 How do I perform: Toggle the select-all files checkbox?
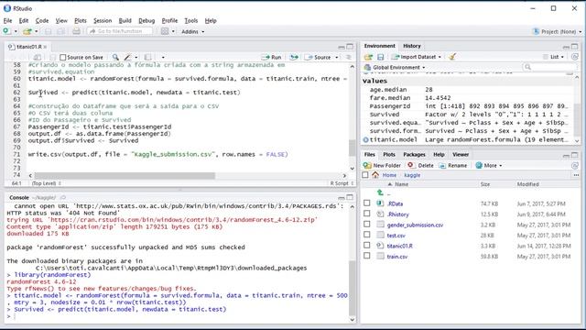tap(365, 175)
